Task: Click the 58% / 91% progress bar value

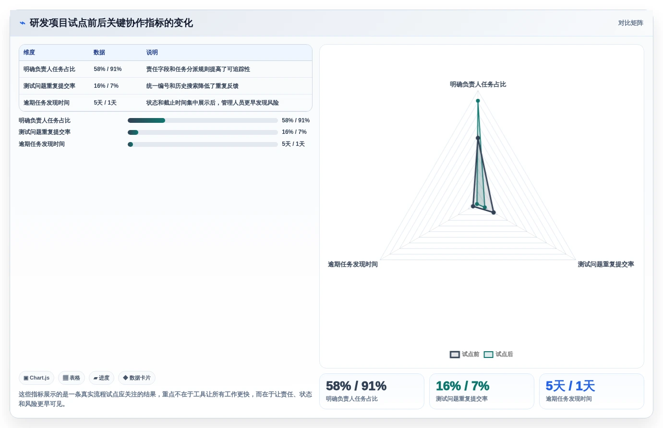Action: click(296, 120)
